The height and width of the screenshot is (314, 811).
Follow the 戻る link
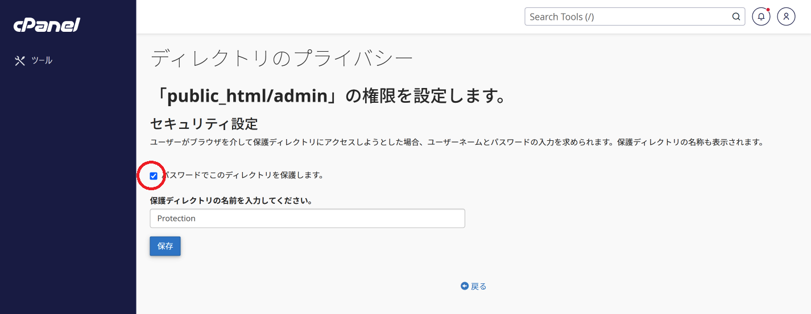479,286
